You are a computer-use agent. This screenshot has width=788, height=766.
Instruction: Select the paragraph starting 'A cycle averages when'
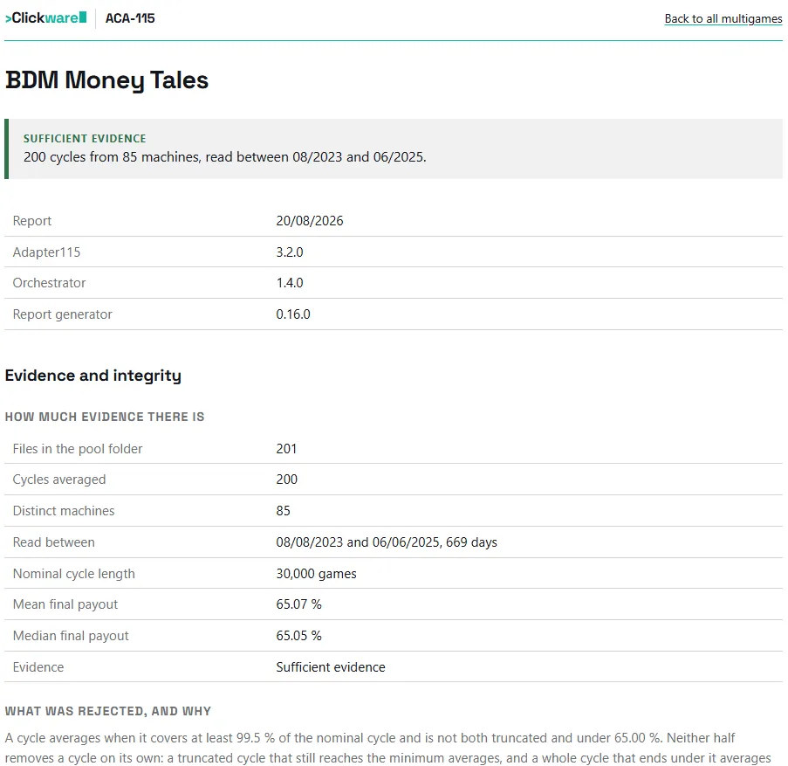coord(388,749)
